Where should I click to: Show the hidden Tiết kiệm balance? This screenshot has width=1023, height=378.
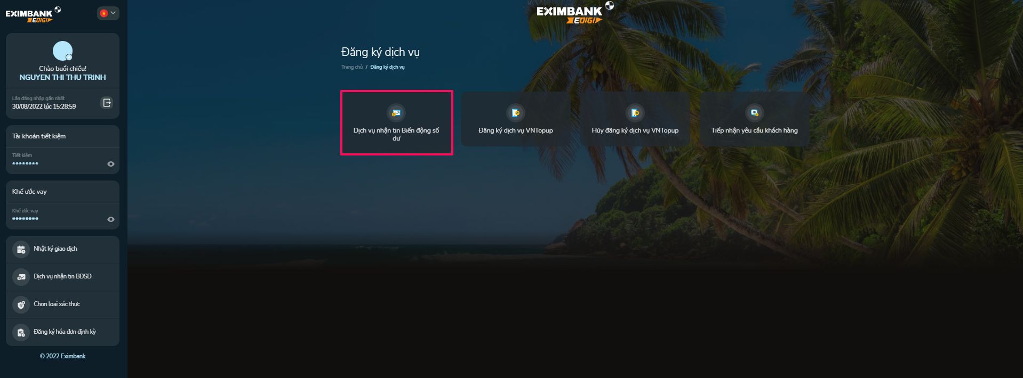pyautogui.click(x=111, y=164)
